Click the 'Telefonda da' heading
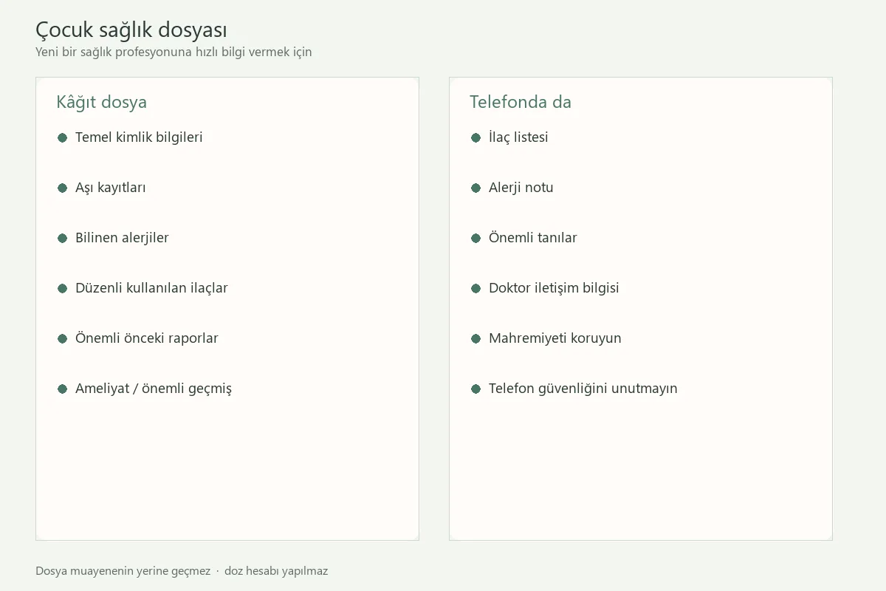 point(521,102)
